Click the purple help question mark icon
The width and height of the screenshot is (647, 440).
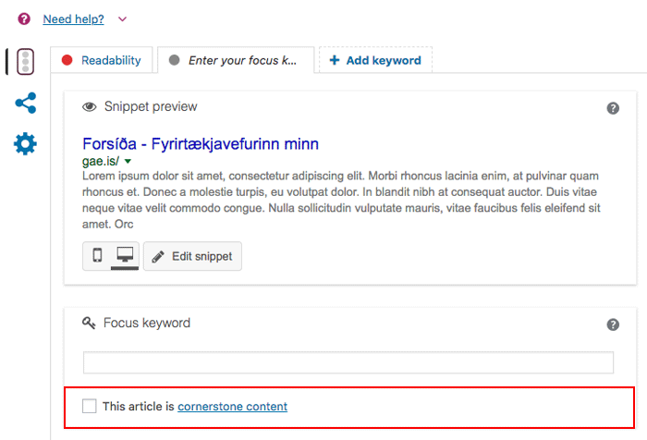tap(23, 19)
